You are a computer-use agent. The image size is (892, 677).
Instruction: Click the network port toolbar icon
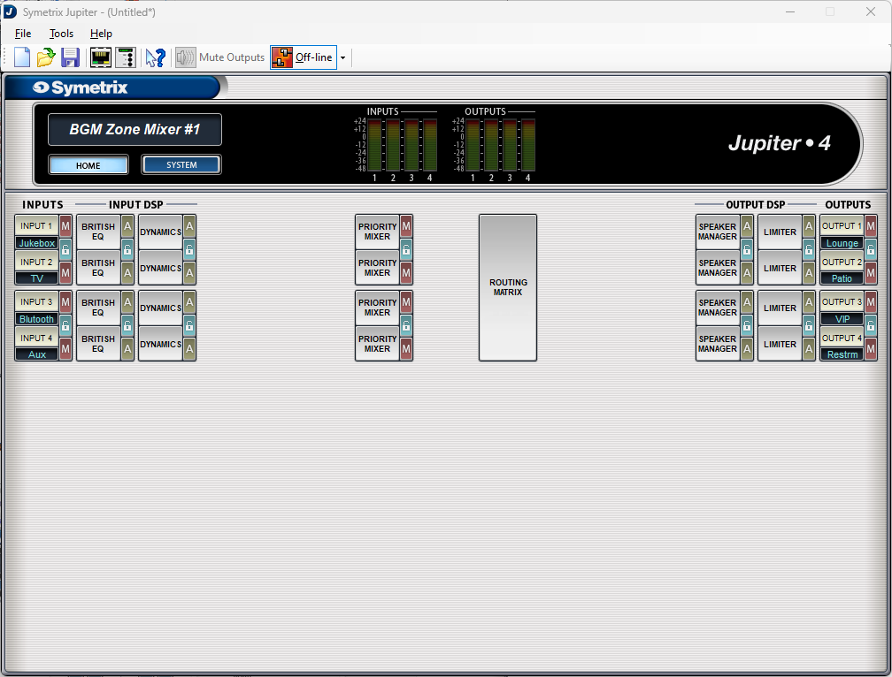(x=101, y=57)
